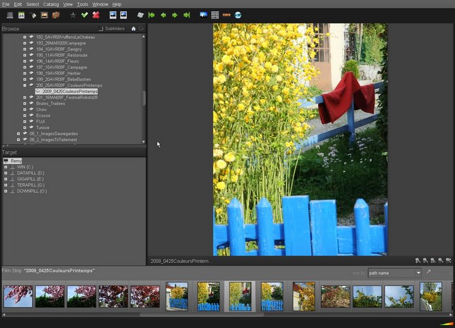Open the sort by path name dropdown
The image size is (455, 328).
pos(394,273)
